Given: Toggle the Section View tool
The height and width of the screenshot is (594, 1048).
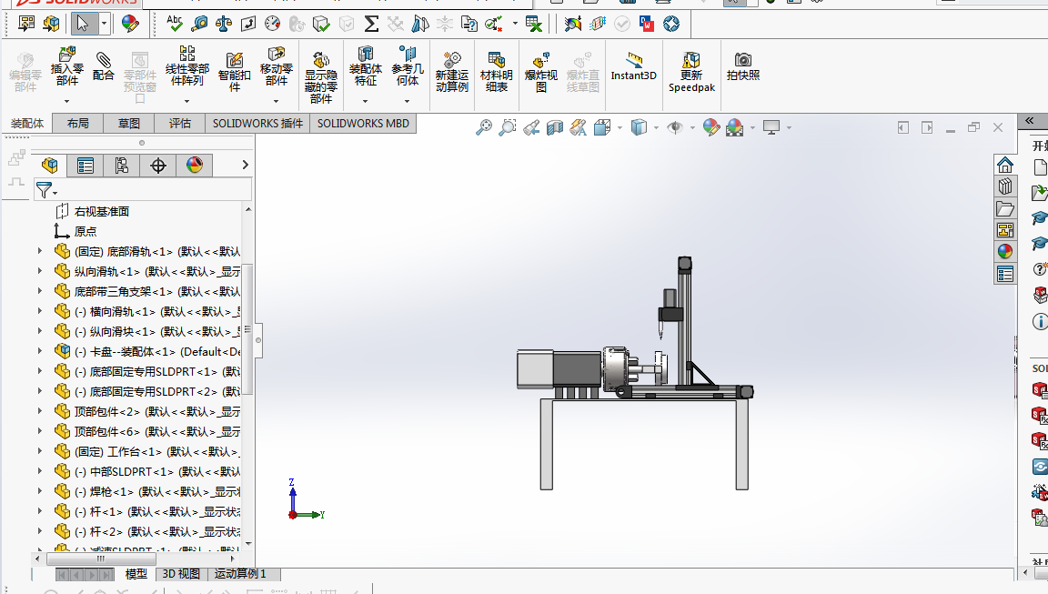Looking at the screenshot, I should tap(555, 127).
